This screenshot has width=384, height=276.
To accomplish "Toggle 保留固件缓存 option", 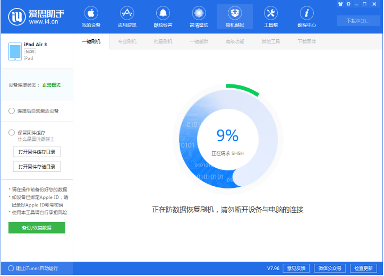I will coord(12,133).
